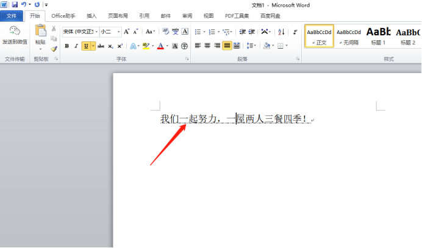Increase paragraph indent
422x248 pixels.
pos(252,32)
